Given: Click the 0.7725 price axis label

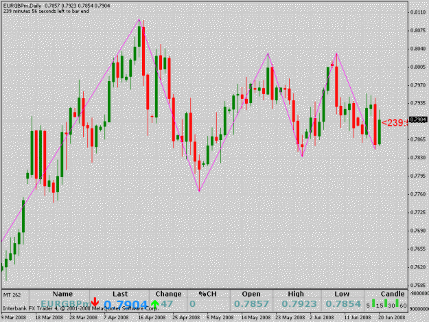Looking at the screenshot, I should point(418,212).
